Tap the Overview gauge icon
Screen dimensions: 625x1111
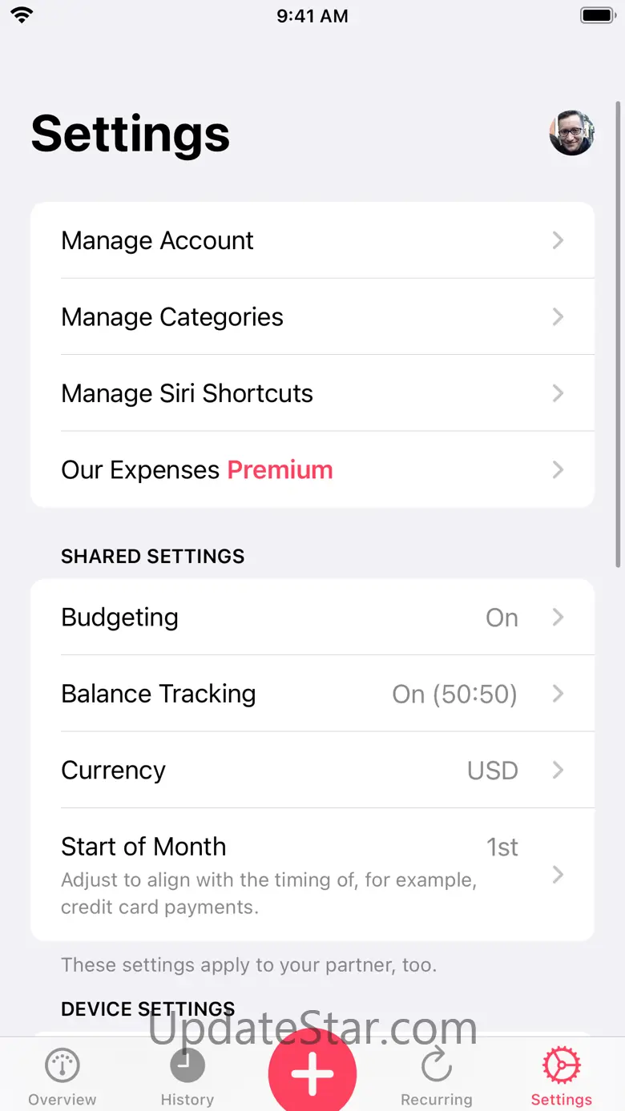click(62, 1066)
